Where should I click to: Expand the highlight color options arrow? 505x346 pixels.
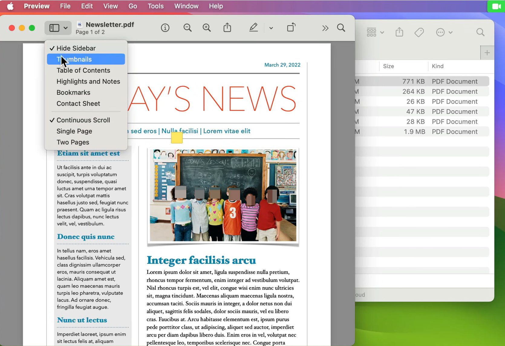271,28
